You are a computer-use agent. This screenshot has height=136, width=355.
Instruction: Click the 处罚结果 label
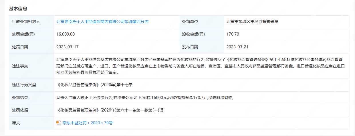click(x=20, y=98)
